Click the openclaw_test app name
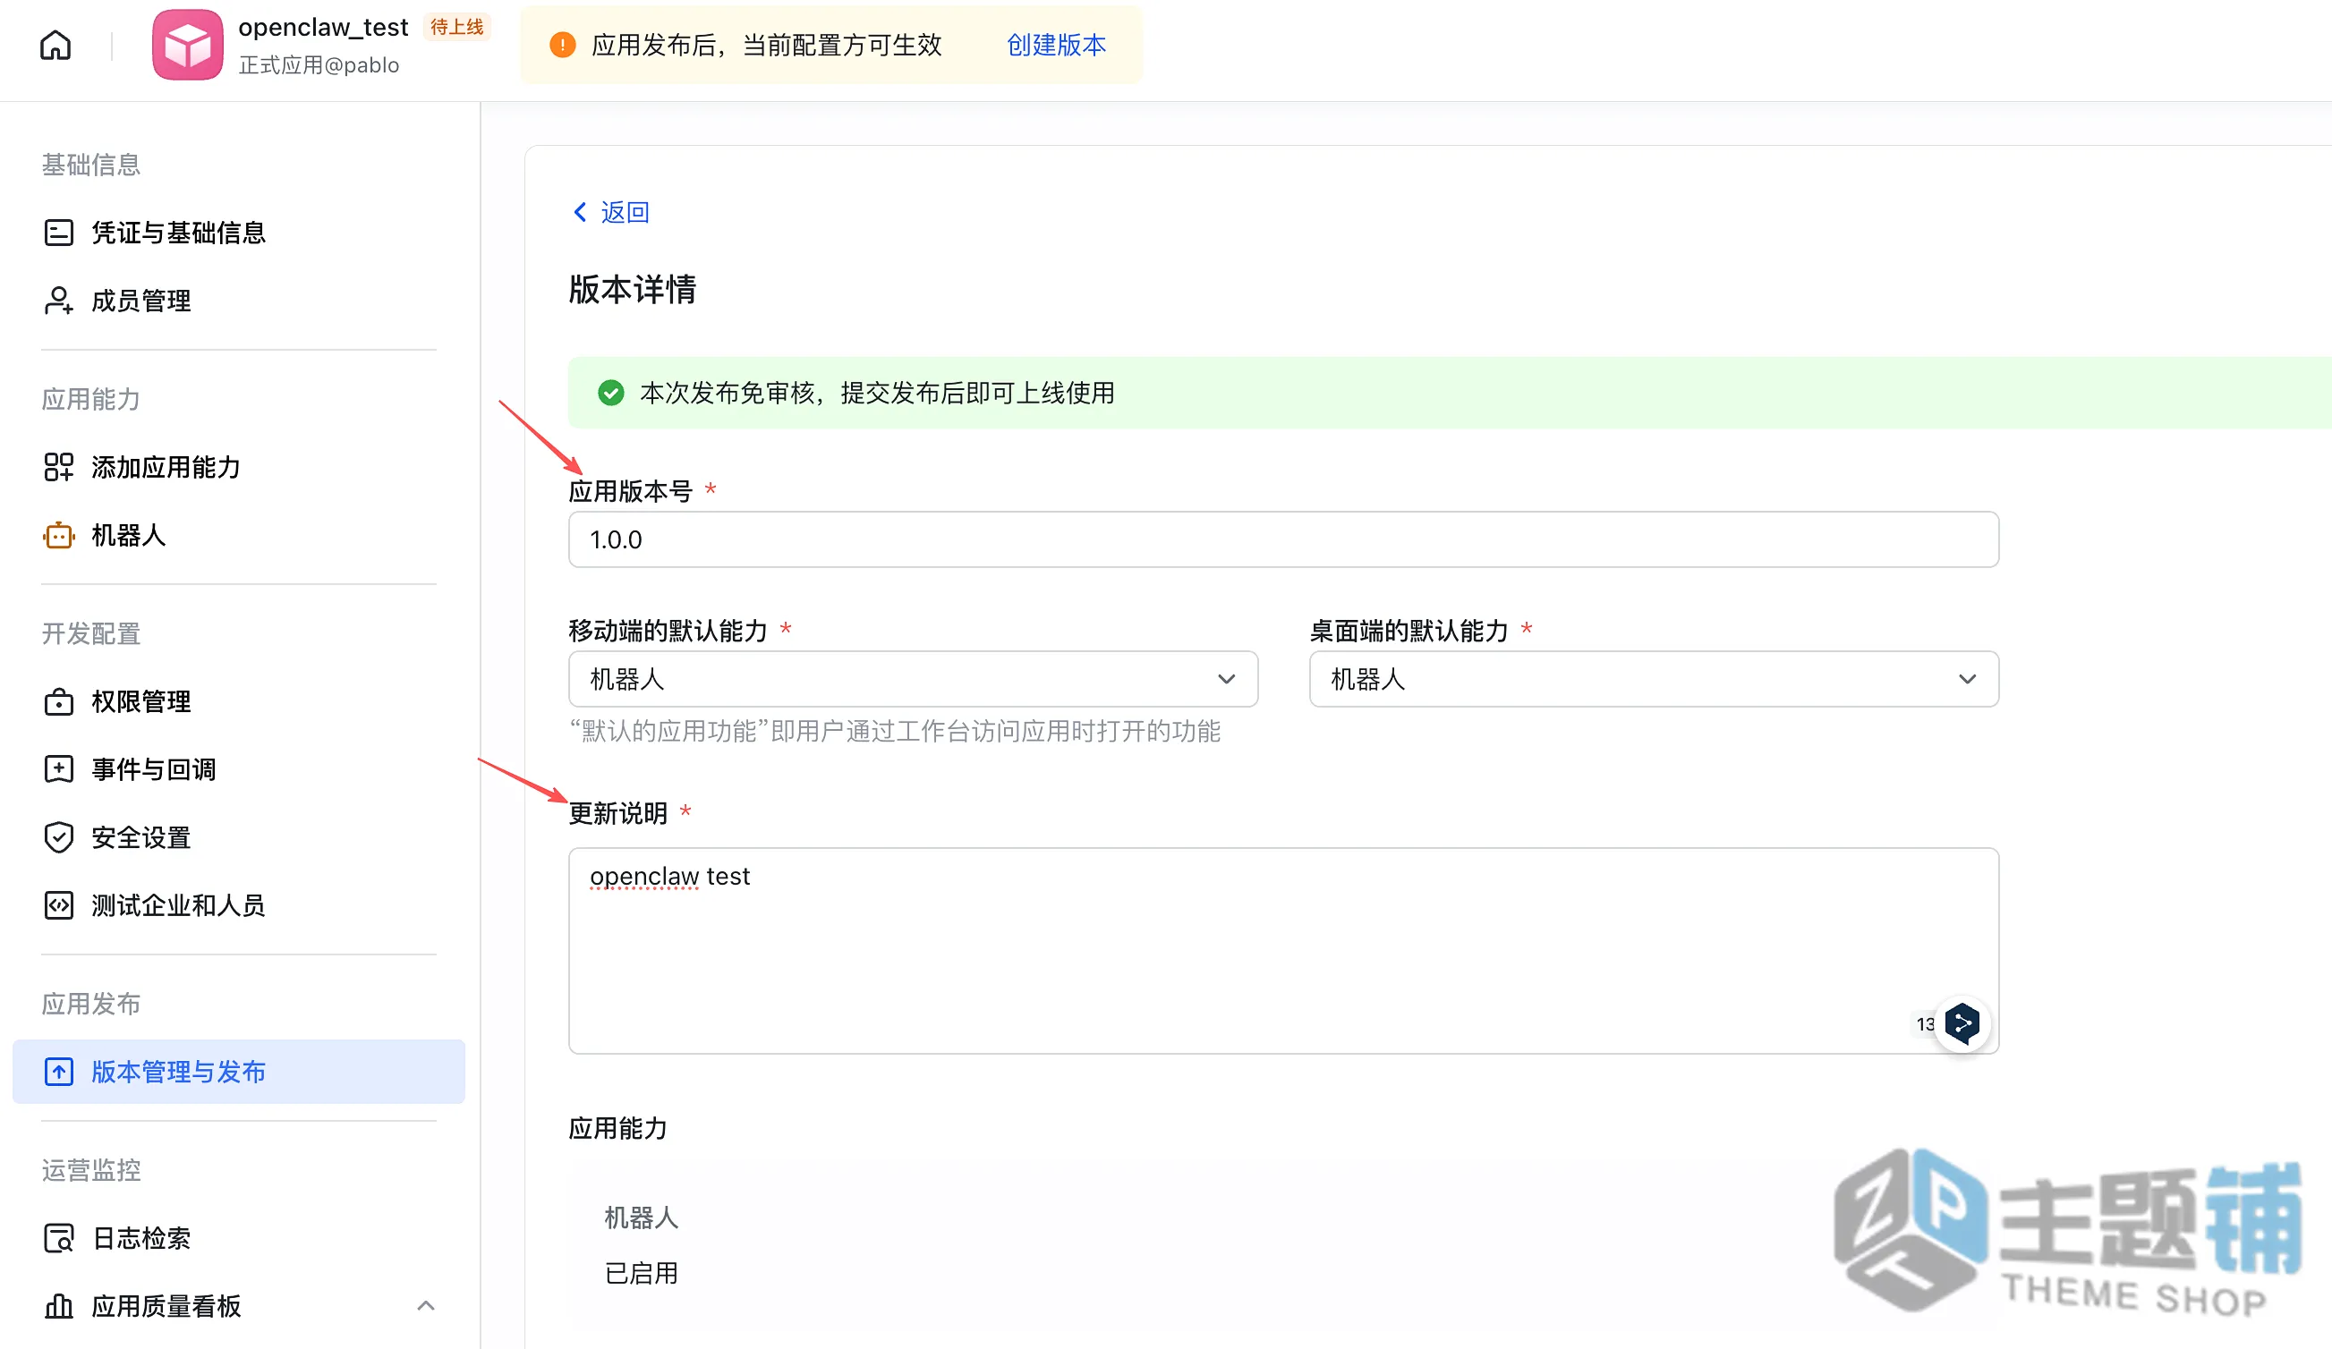 [323, 27]
